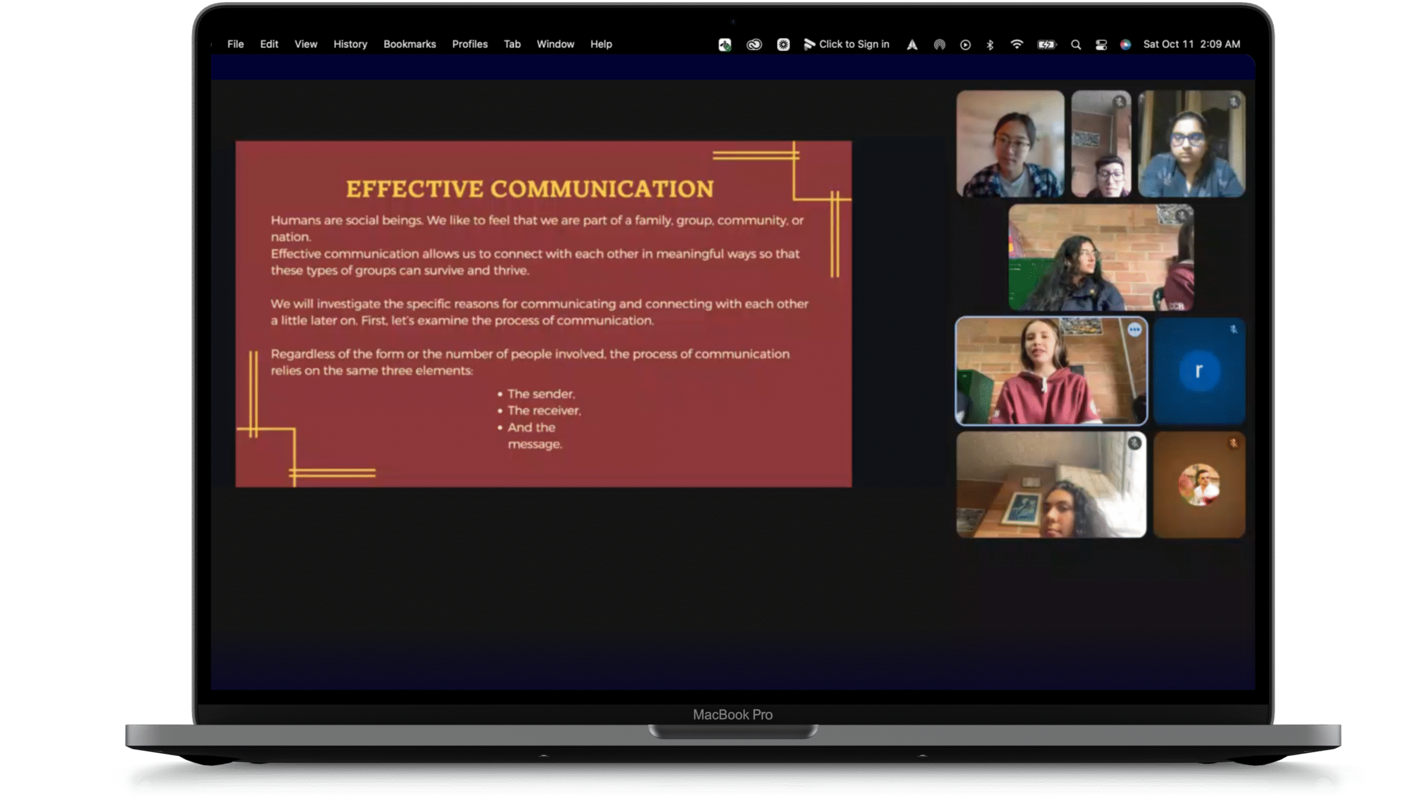Open the Creative Cloud menu bar icon
Viewport: 1423px width, 800px height.
point(754,44)
